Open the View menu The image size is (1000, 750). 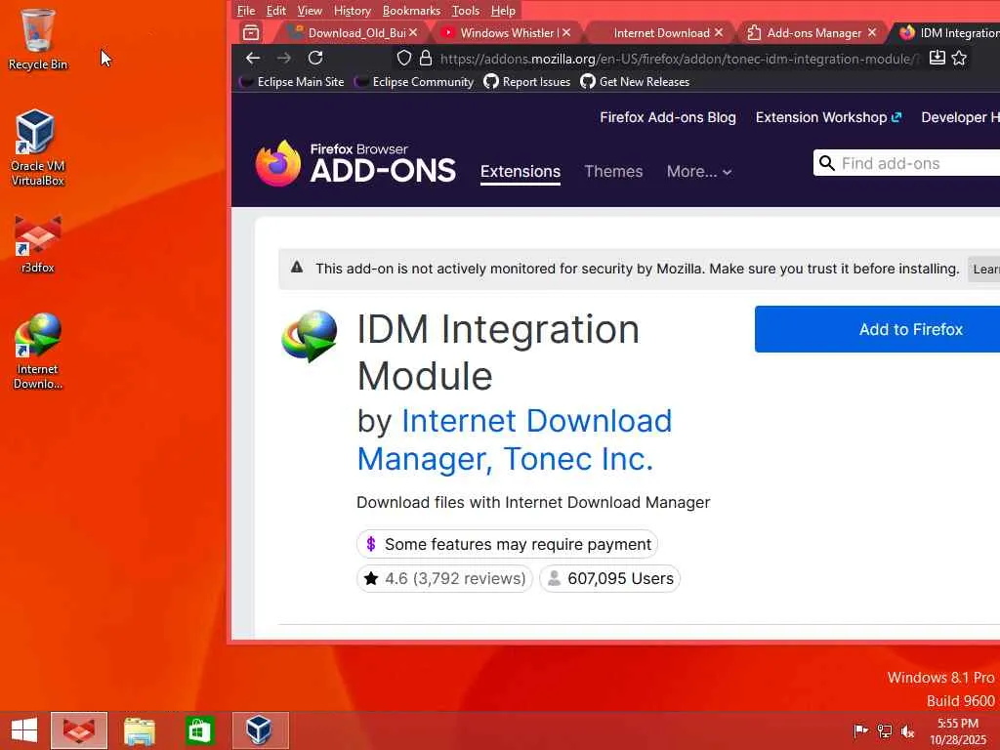310,10
